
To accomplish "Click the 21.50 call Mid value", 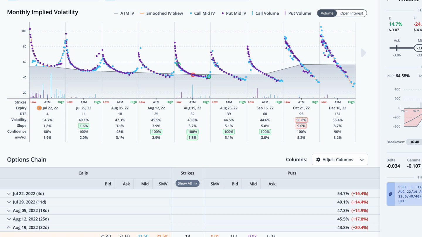I will pyautogui.click(x=143, y=236).
